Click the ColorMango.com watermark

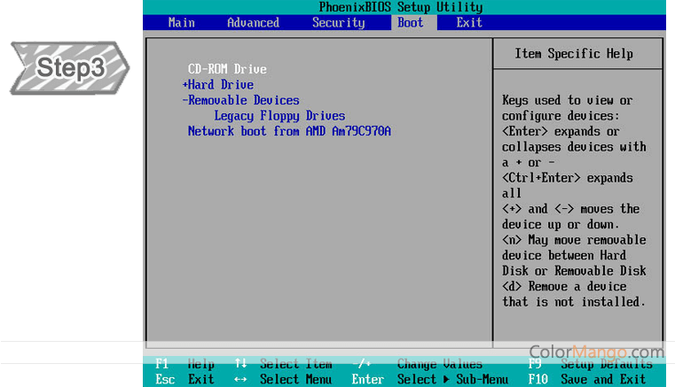coord(596,352)
